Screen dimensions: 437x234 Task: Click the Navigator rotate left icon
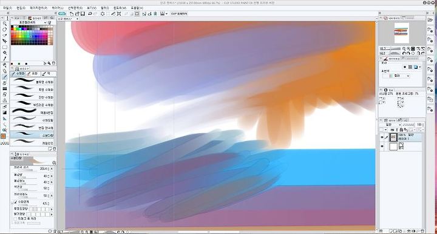(x=404, y=53)
